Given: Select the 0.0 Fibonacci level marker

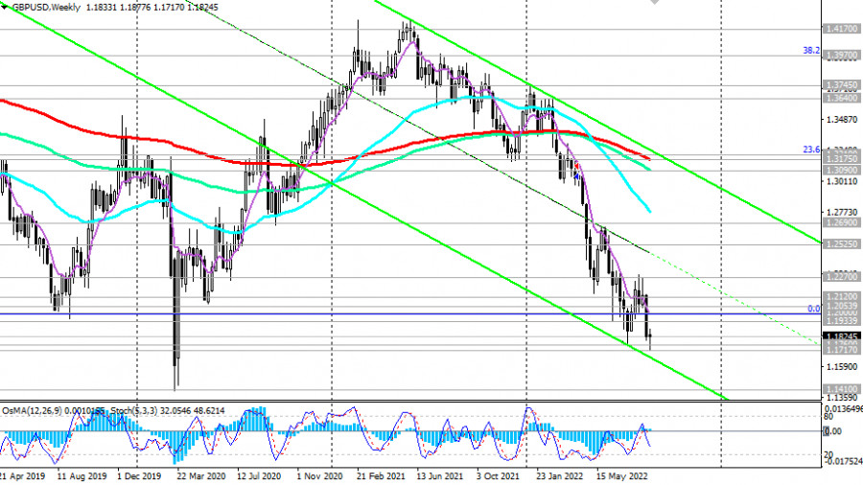Looking at the screenshot, I should tap(813, 309).
